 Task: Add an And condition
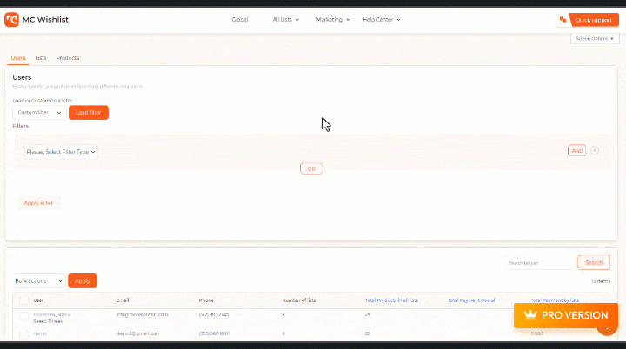click(576, 150)
